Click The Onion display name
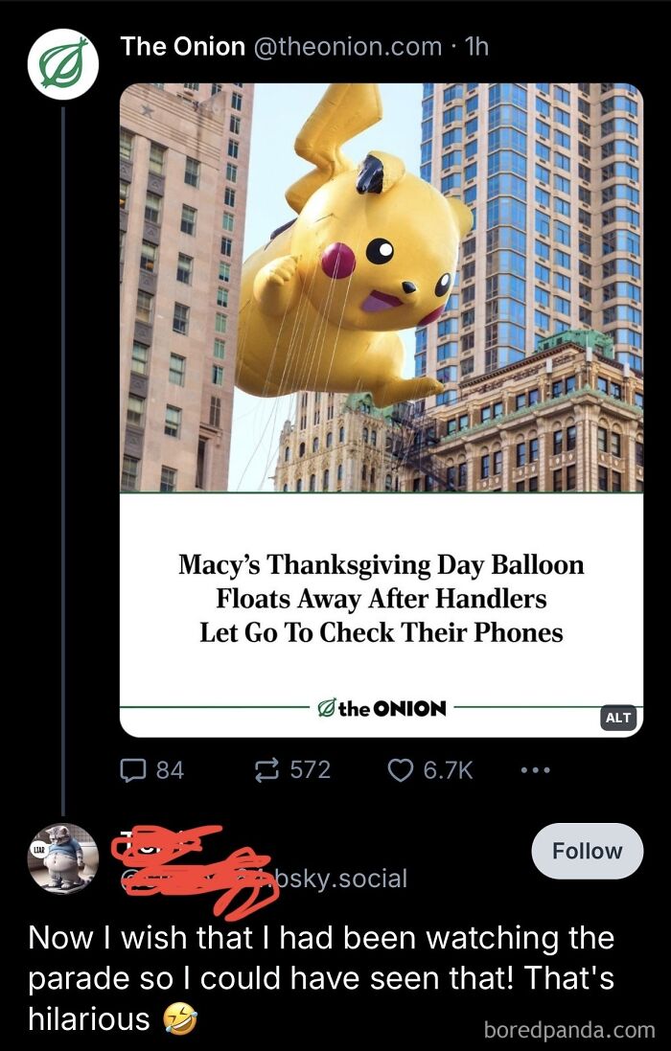The image size is (671, 1051). click(182, 45)
